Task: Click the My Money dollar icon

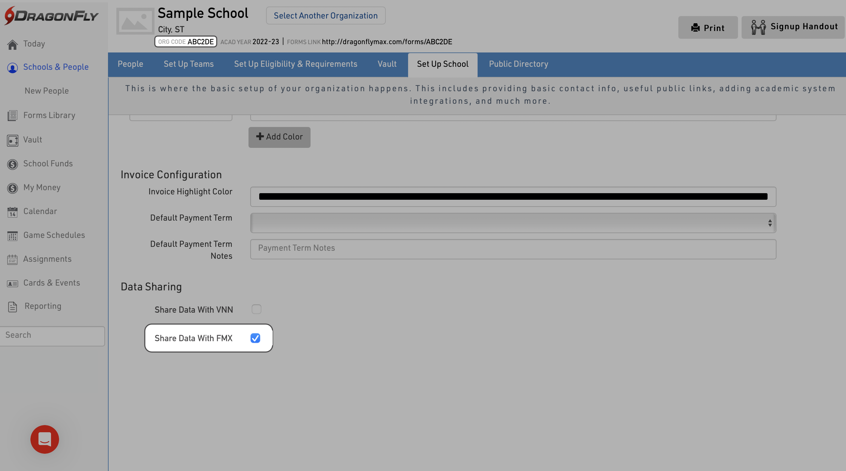Action: pyautogui.click(x=13, y=188)
